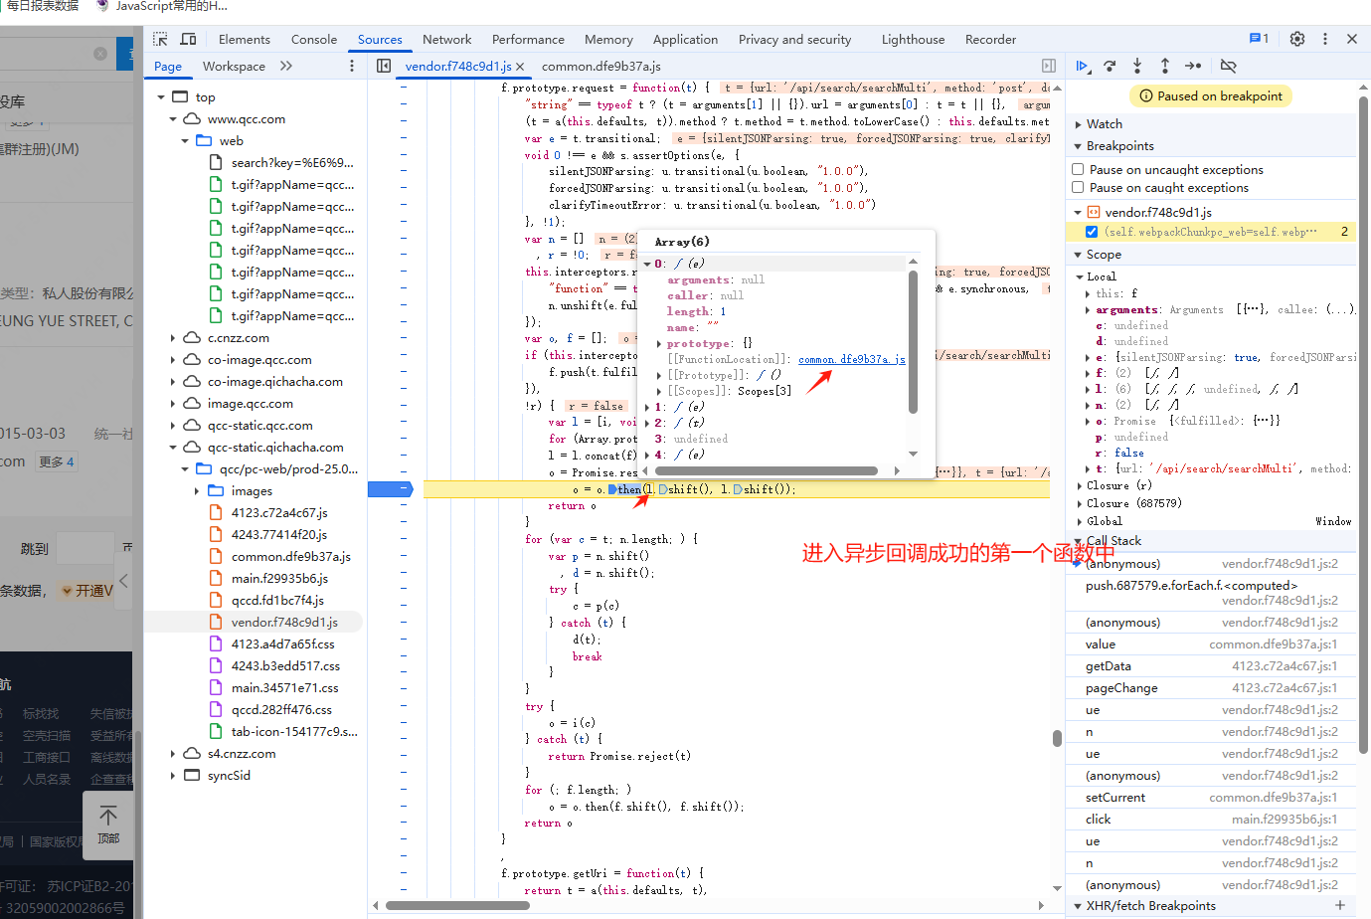The width and height of the screenshot is (1371, 919).
Task: Open 4243.b3edd517.css in the file tree
Action: pyautogui.click(x=285, y=666)
